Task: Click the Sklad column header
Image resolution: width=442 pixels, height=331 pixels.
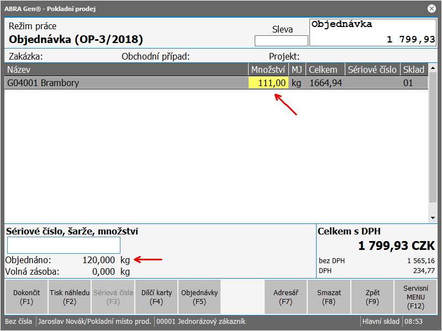Action: click(x=414, y=70)
